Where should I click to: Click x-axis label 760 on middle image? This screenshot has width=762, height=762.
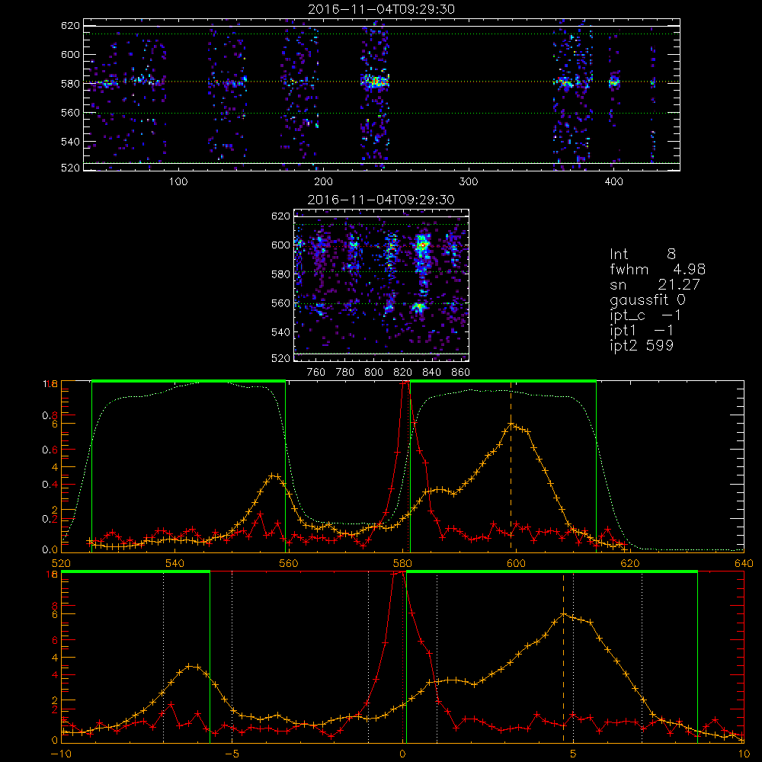[316, 373]
